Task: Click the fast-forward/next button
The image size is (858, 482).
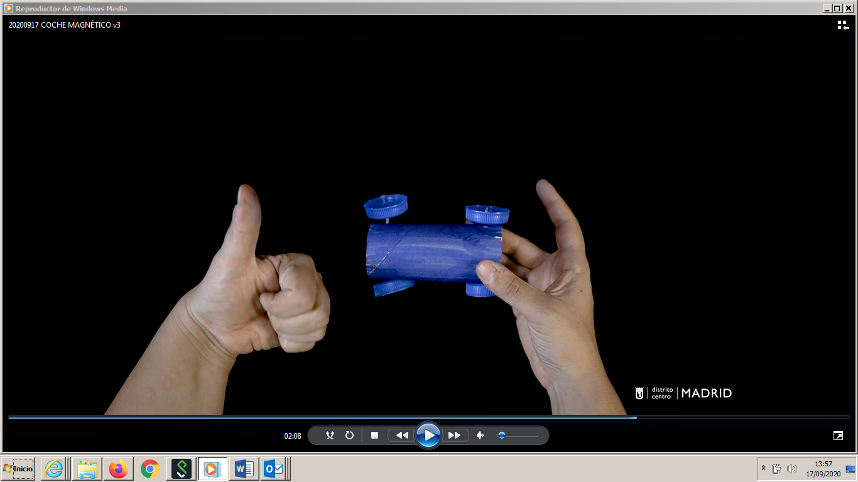Action: [455, 435]
